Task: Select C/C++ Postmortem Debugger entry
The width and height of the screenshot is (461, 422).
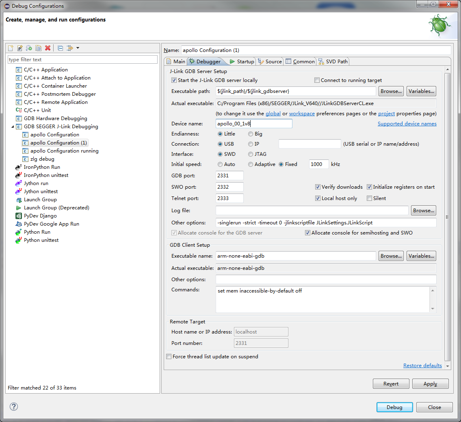Action: pyautogui.click(x=60, y=94)
